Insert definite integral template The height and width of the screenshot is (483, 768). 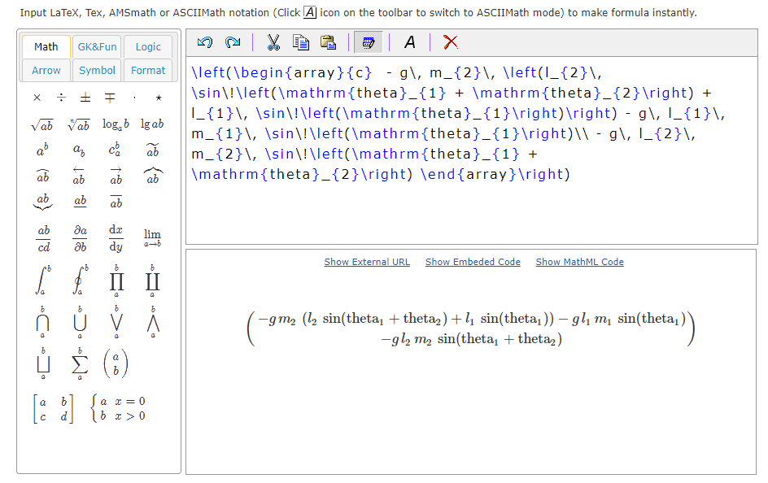[43, 280]
